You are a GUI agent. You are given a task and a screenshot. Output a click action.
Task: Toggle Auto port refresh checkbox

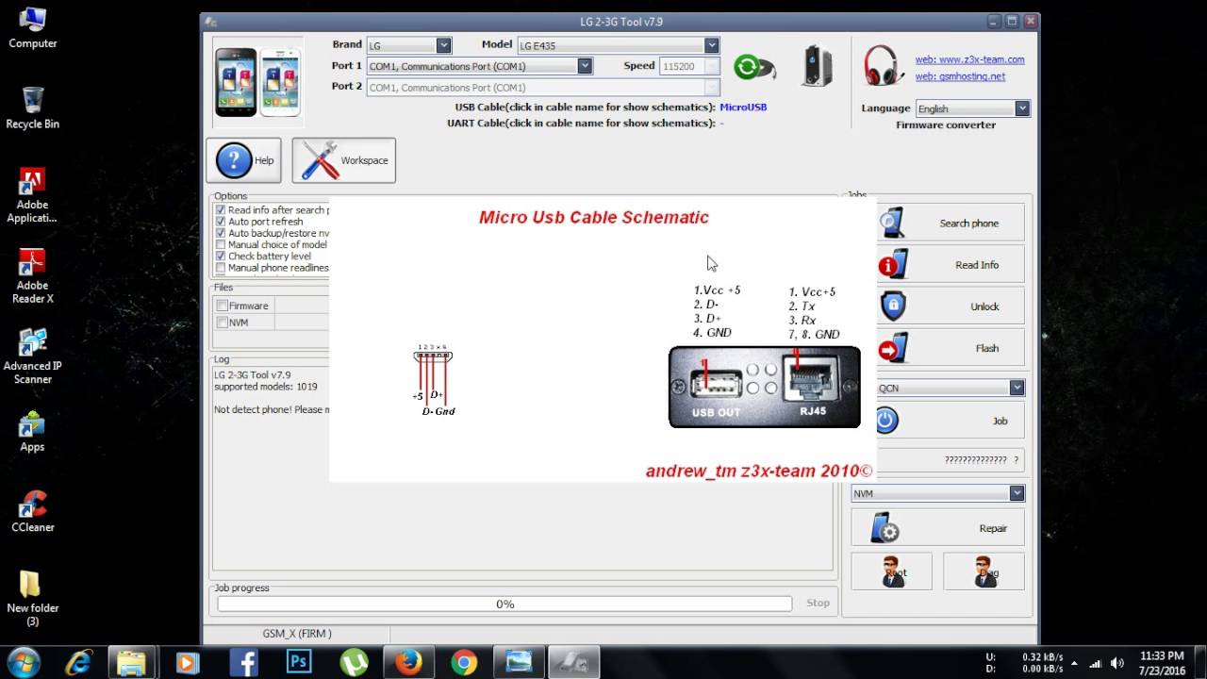click(x=221, y=222)
